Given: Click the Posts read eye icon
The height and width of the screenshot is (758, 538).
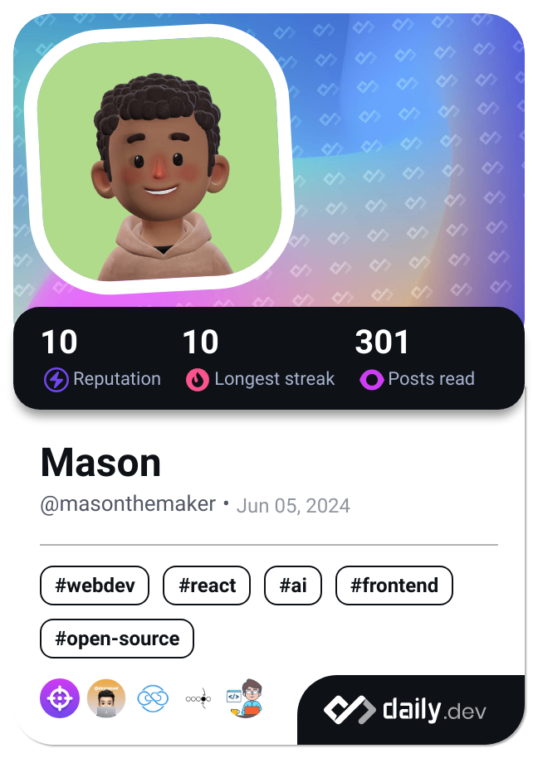Looking at the screenshot, I should (371, 380).
